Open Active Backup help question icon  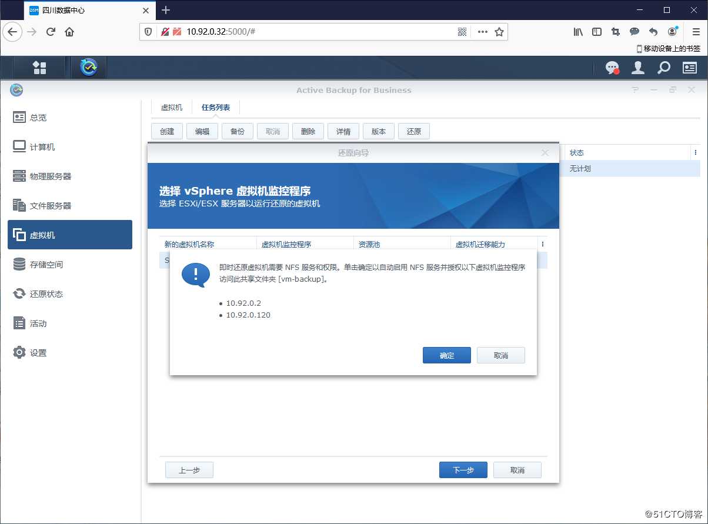pyautogui.click(x=635, y=90)
